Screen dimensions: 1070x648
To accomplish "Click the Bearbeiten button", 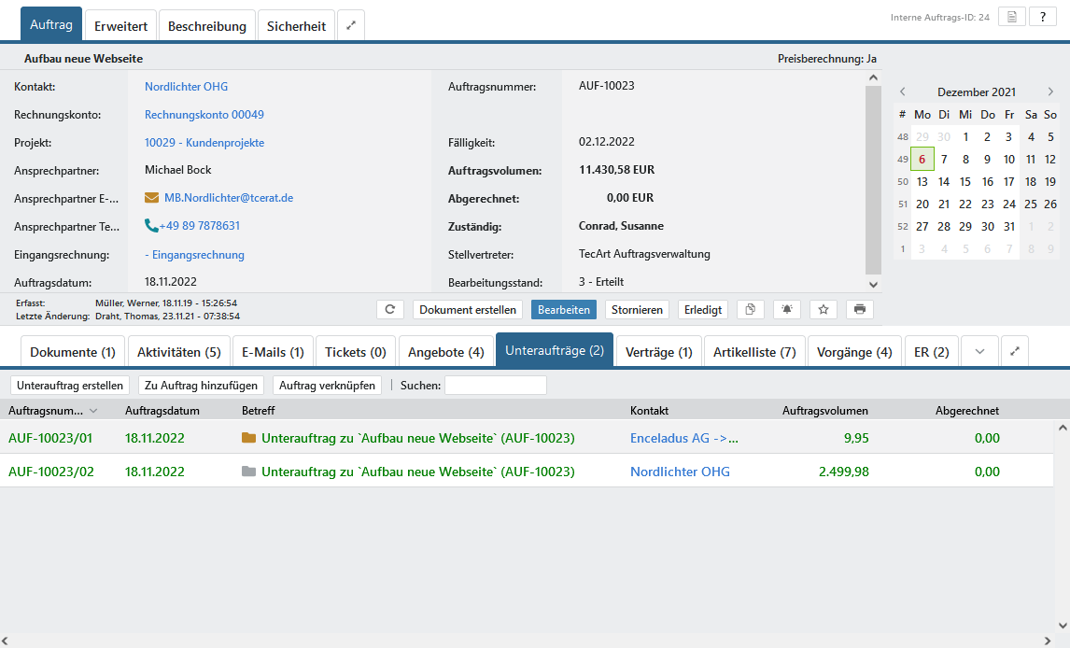I will 564,310.
